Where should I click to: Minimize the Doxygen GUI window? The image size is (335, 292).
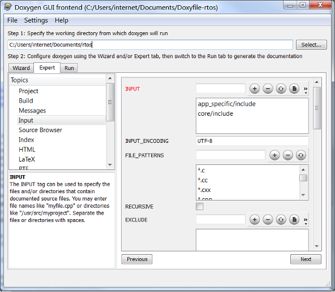point(290,5)
